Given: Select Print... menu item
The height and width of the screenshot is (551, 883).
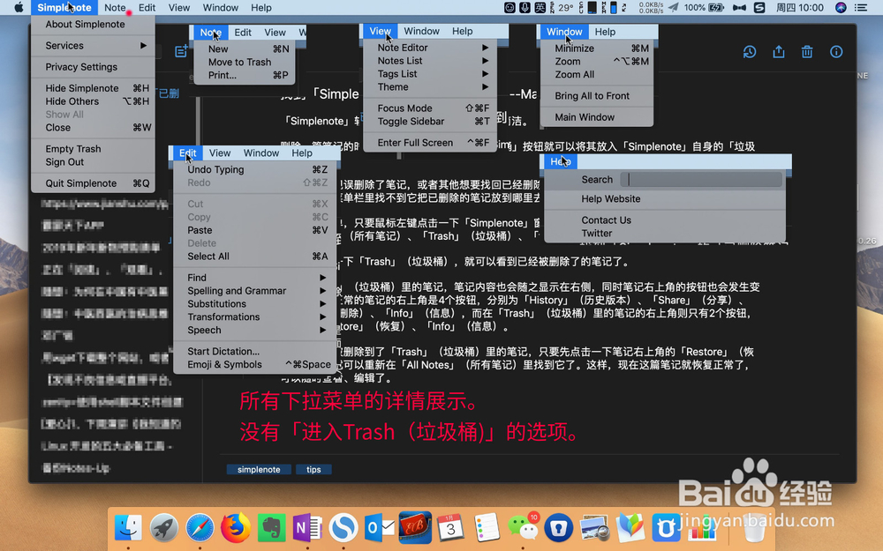Looking at the screenshot, I should click(244, 75).
